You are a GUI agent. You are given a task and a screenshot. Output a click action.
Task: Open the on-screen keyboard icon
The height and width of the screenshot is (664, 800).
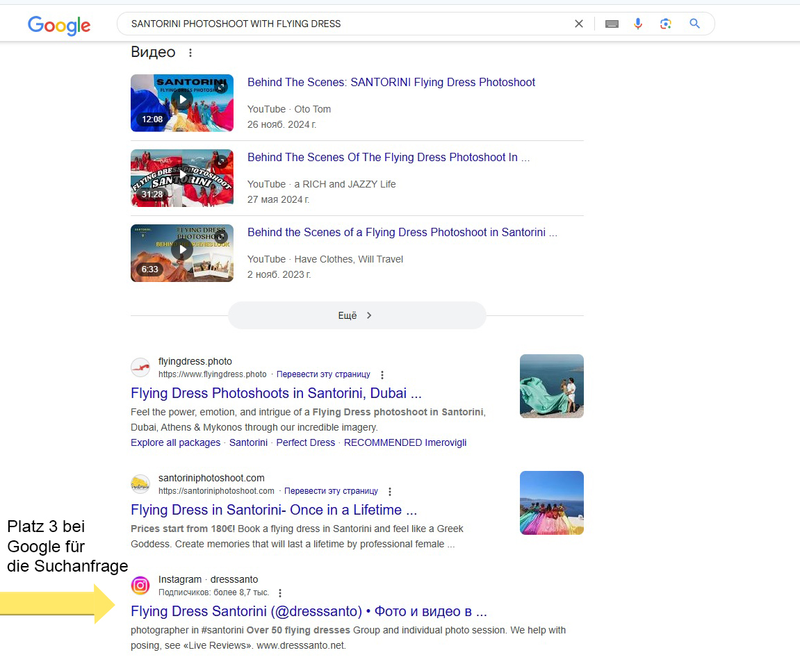(x=612, y=24)
